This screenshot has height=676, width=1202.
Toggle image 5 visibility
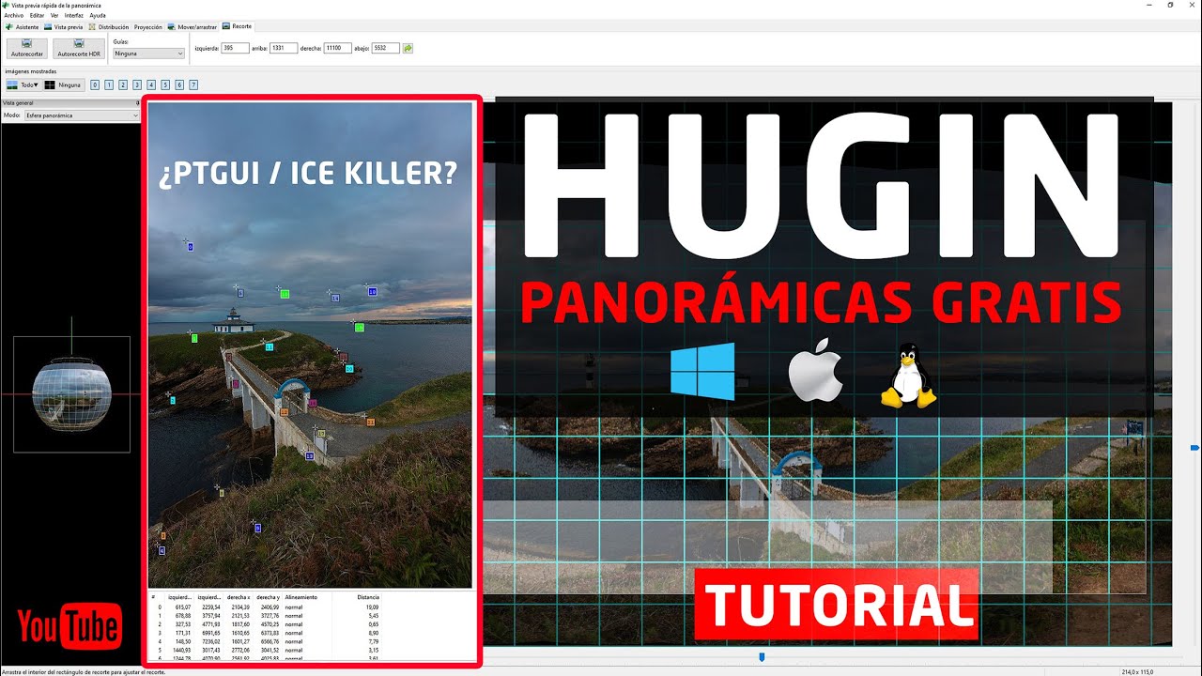(x=165, y=84)
